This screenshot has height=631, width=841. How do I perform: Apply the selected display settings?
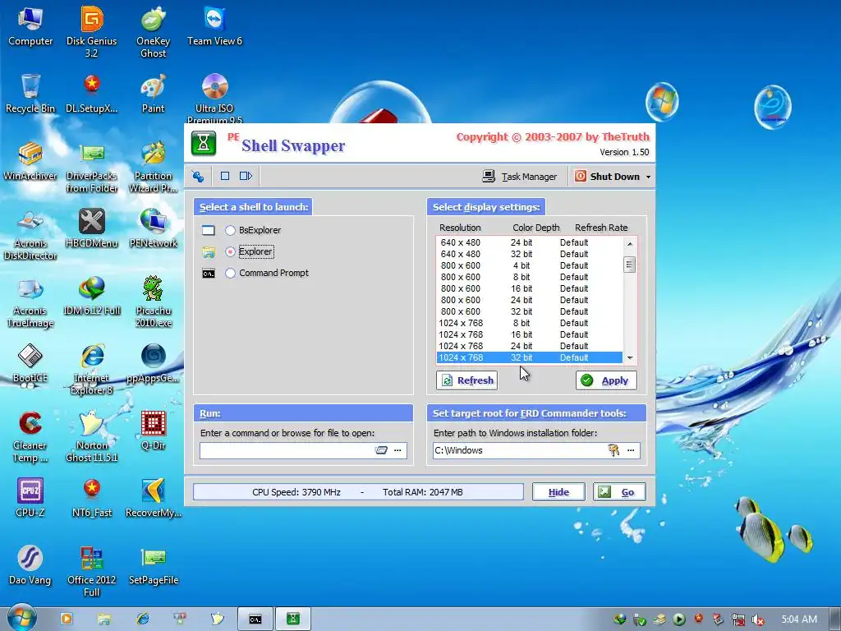607,380
